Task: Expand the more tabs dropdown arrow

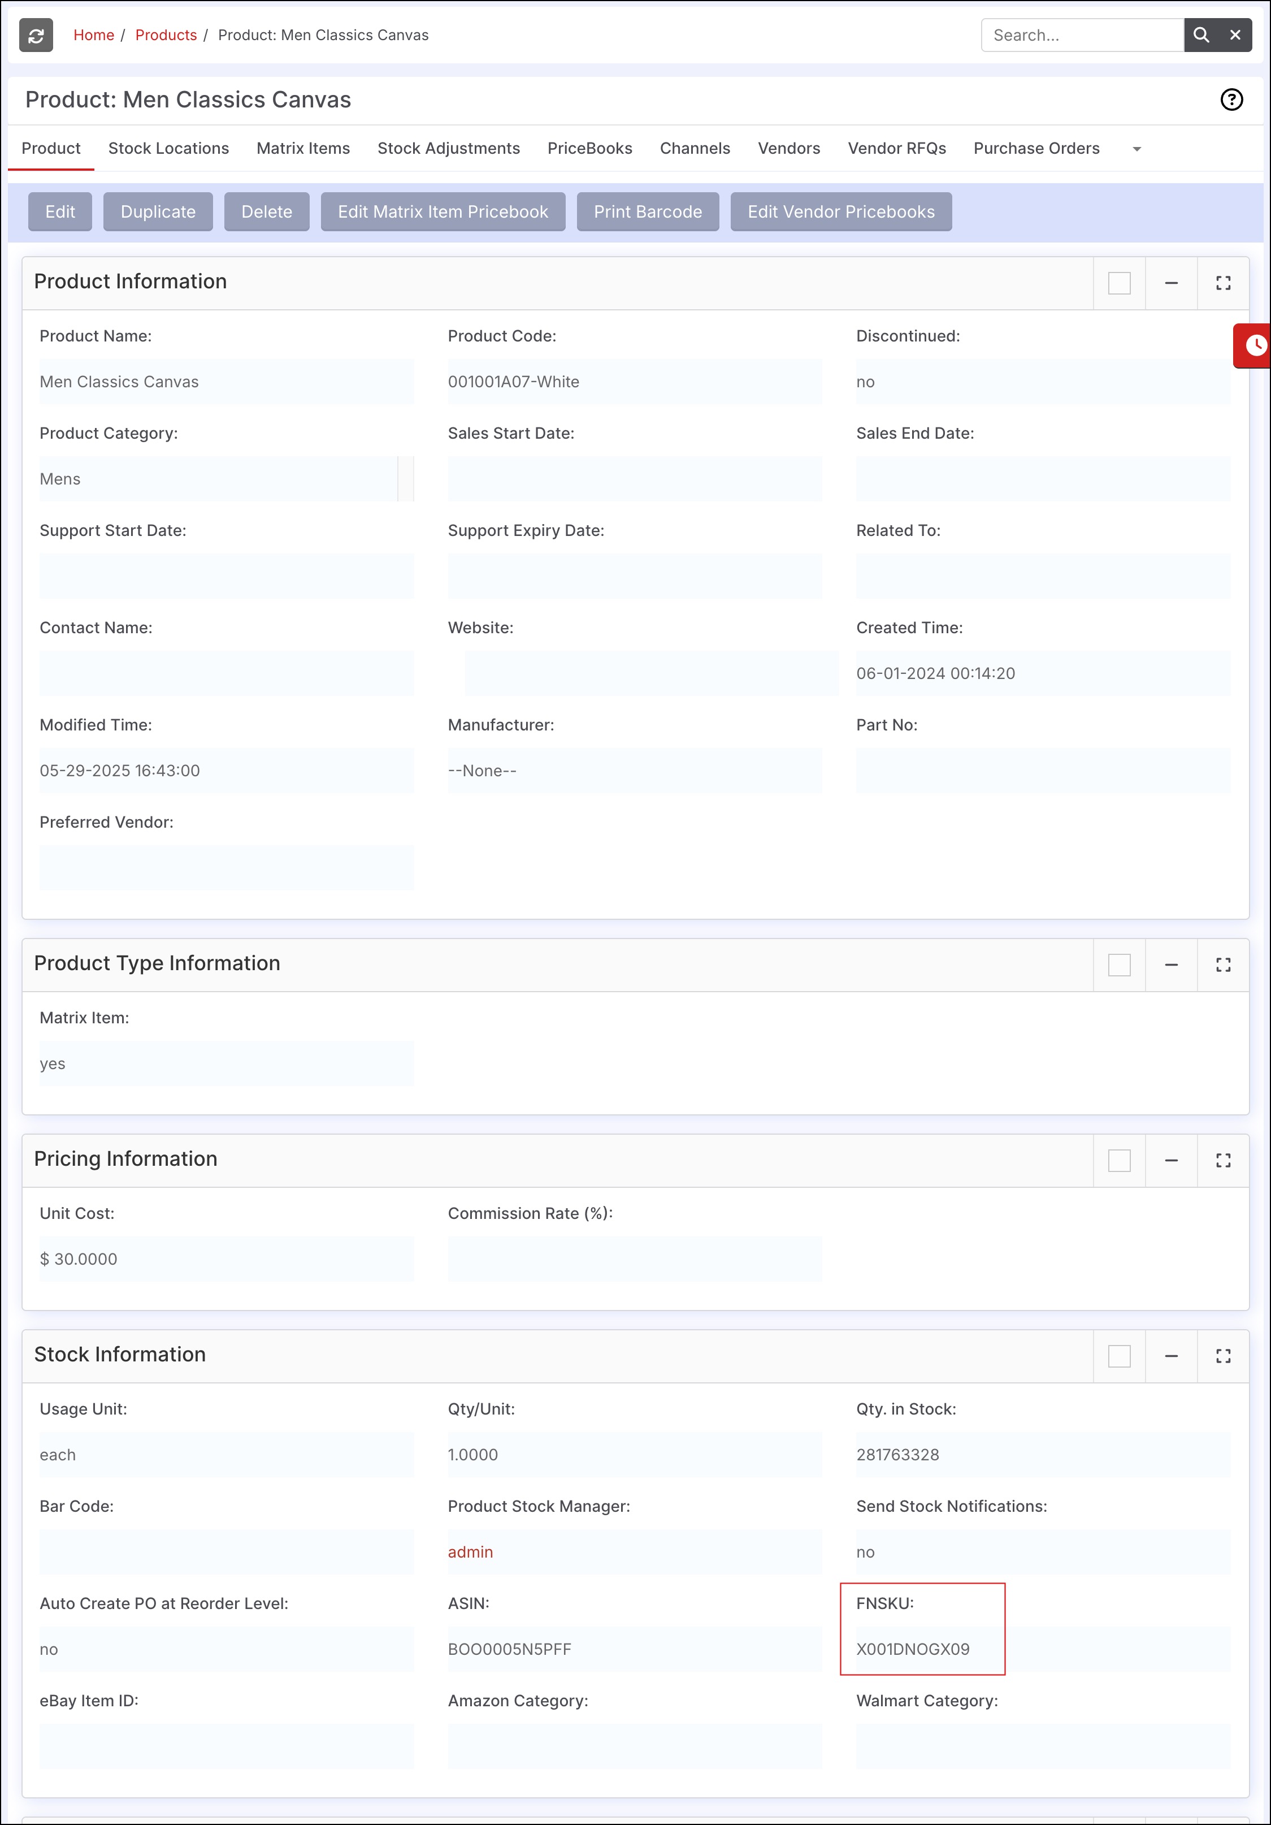Action: coord(1136,149)
